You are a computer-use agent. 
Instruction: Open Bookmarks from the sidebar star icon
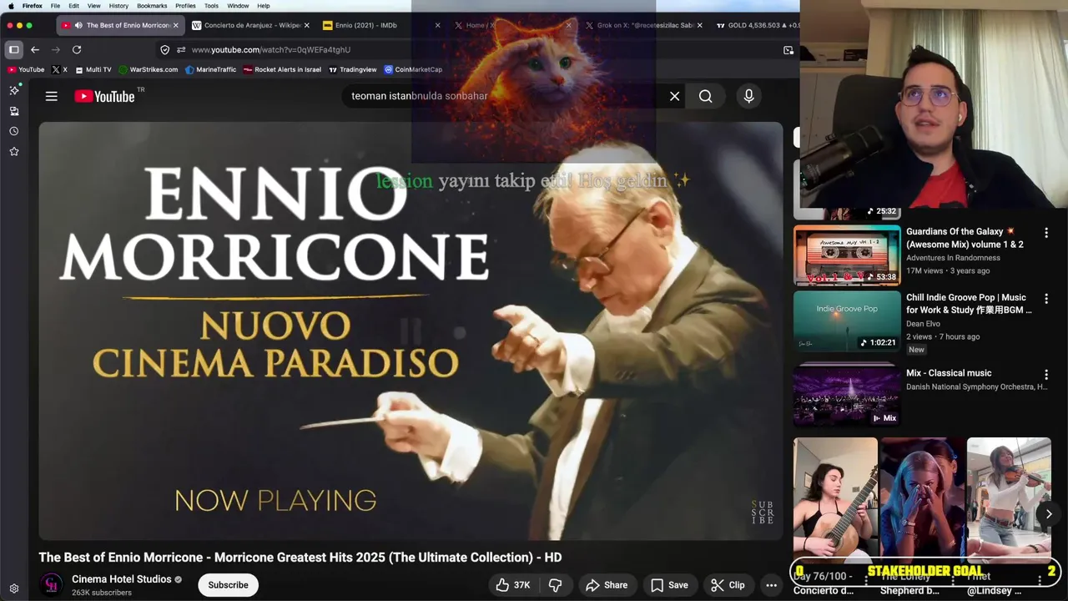(x=14, y=151)
